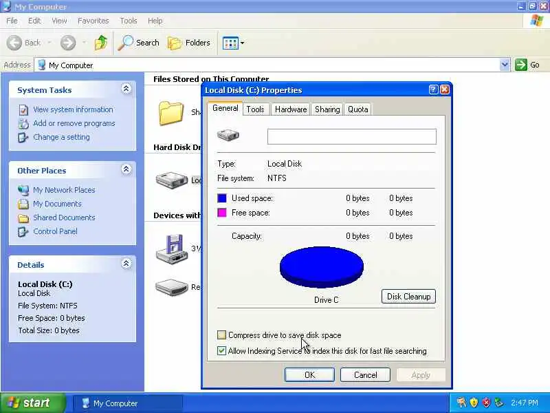Screen dimensions: 550x413
Task: Click the blue Used space swatch
Action: coord(222,198)
